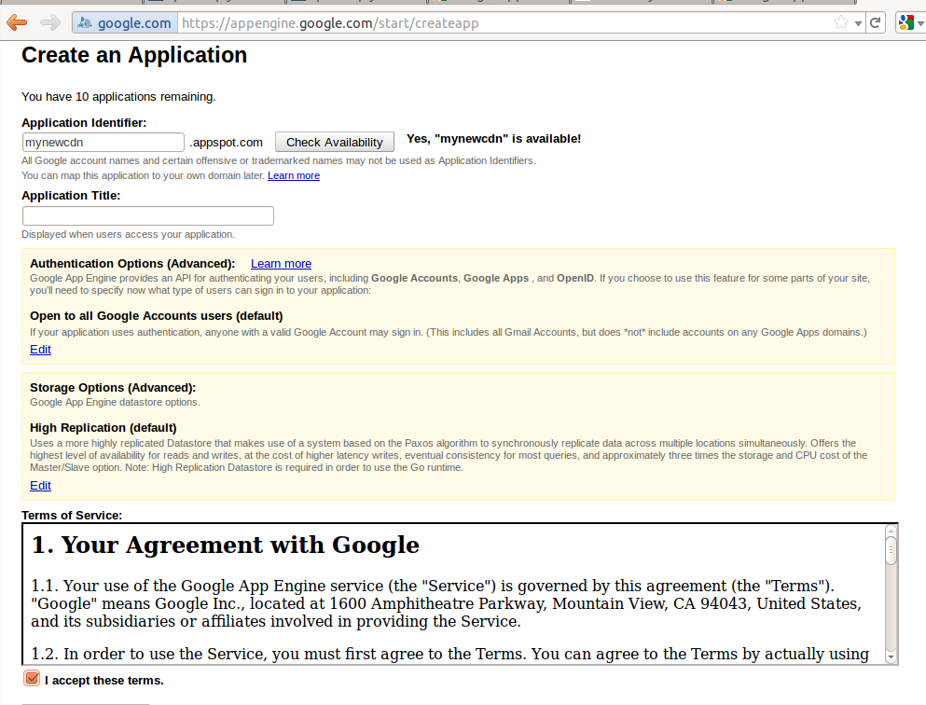The width and height of the screenshot is (926, 705).
Task: Open the address bar history dropdown arrow
Action: [858, 23]
